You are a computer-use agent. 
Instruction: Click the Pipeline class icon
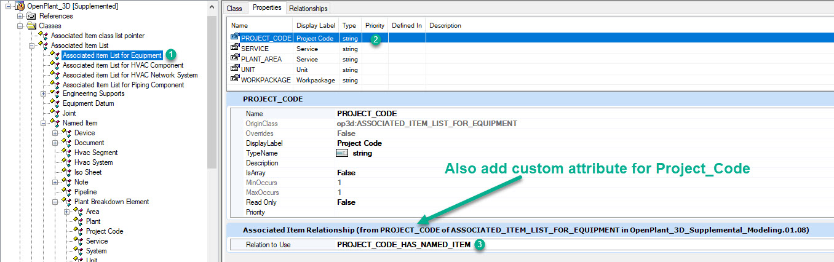pyautogui.click(x=66, y=192)
